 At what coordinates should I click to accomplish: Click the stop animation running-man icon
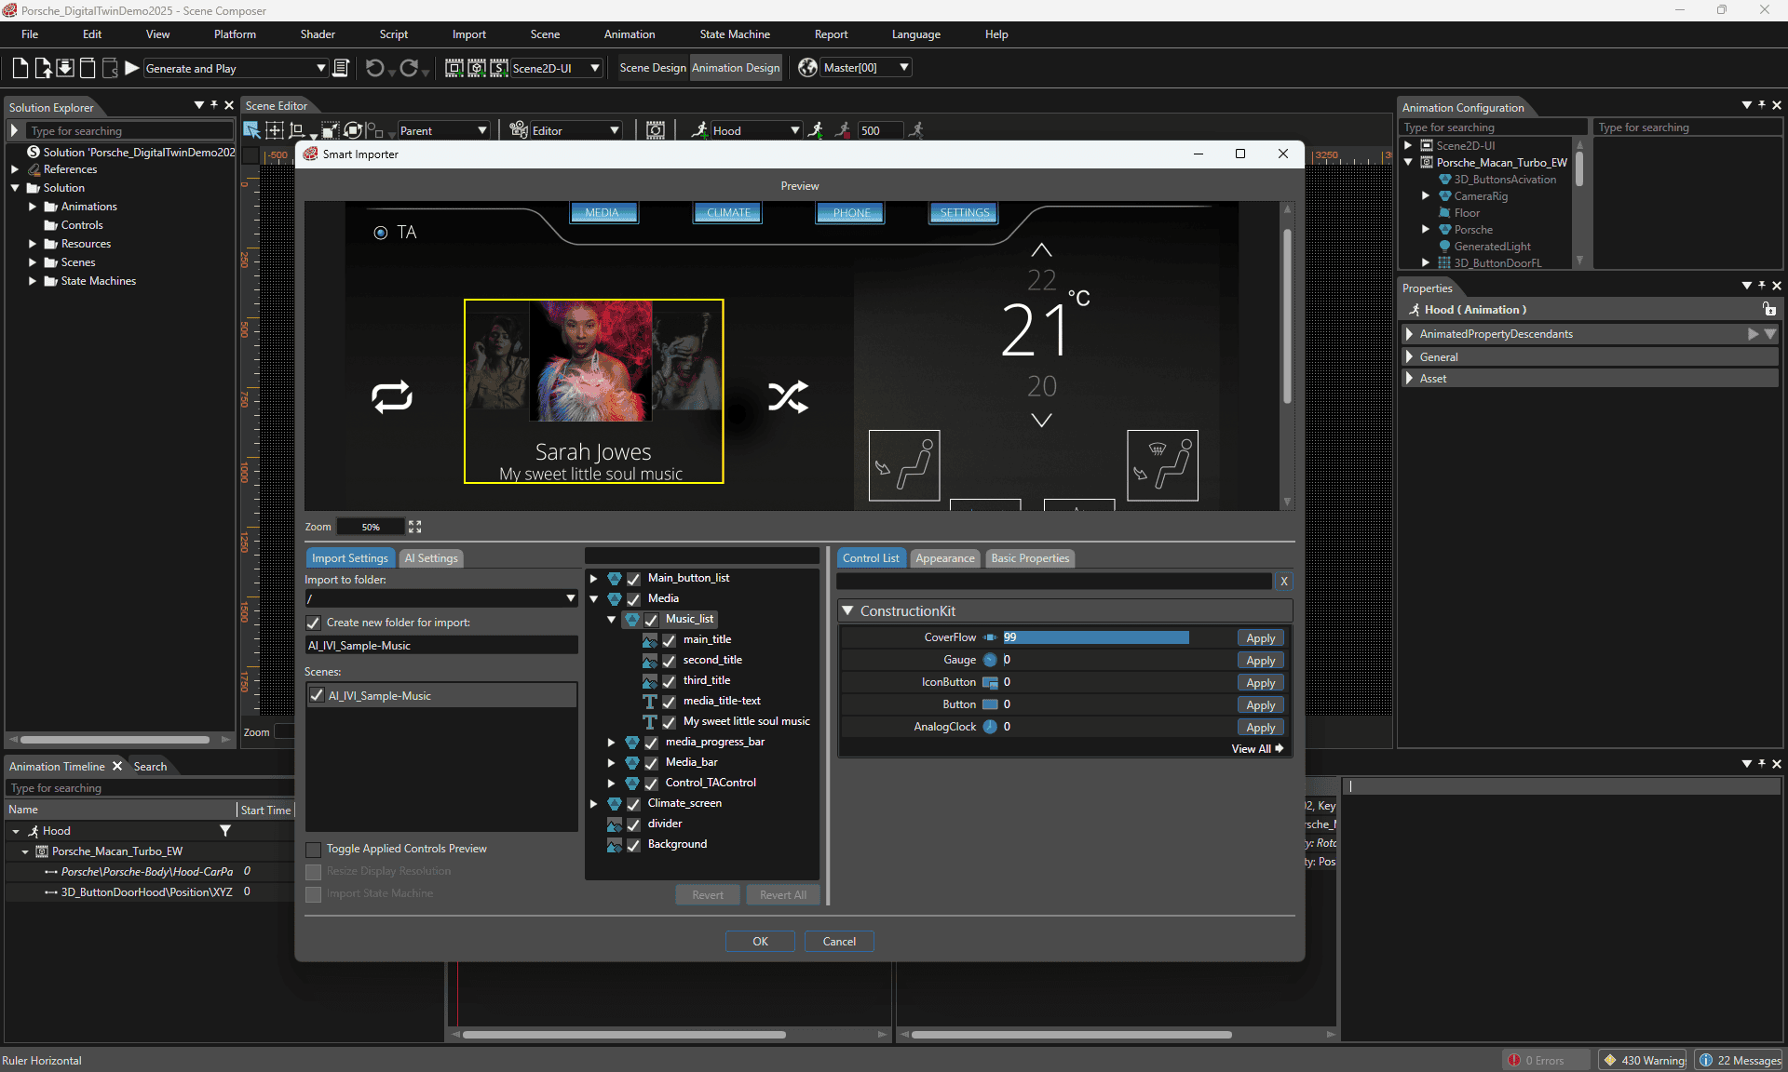click(x=843, y=130)
